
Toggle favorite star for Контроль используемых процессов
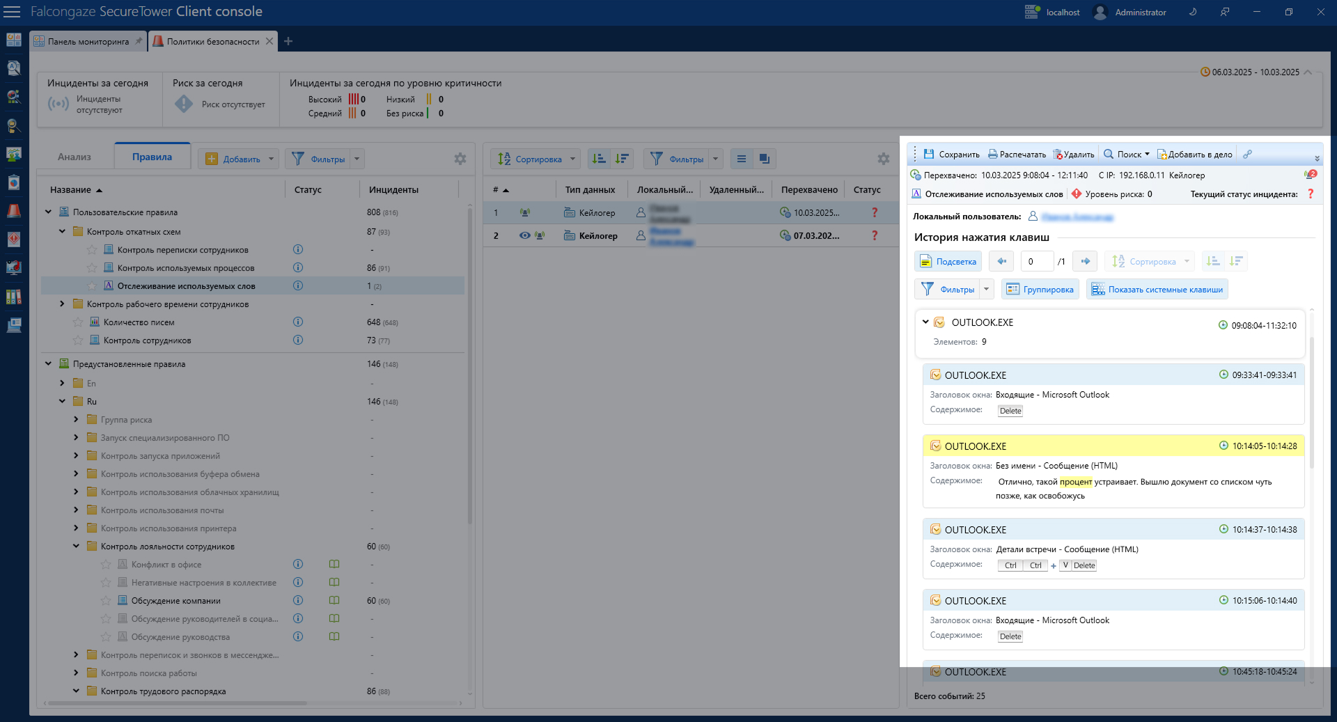point(92,267)
